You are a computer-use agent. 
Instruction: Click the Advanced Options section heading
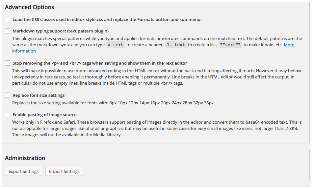coord(29,7)
